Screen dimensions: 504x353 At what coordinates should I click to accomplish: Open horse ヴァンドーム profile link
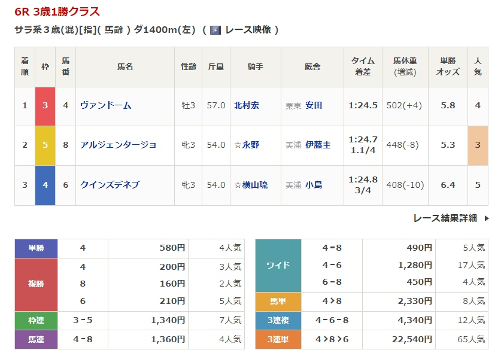coord(106,105)
